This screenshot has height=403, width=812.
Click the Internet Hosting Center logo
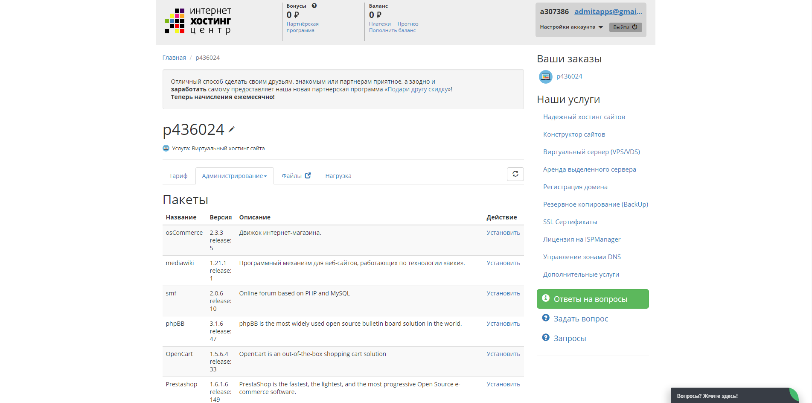[x=198, y=21]
